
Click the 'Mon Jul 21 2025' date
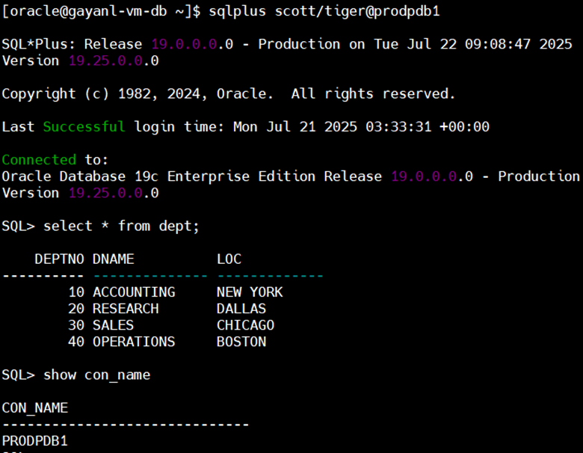pos(295,127)
